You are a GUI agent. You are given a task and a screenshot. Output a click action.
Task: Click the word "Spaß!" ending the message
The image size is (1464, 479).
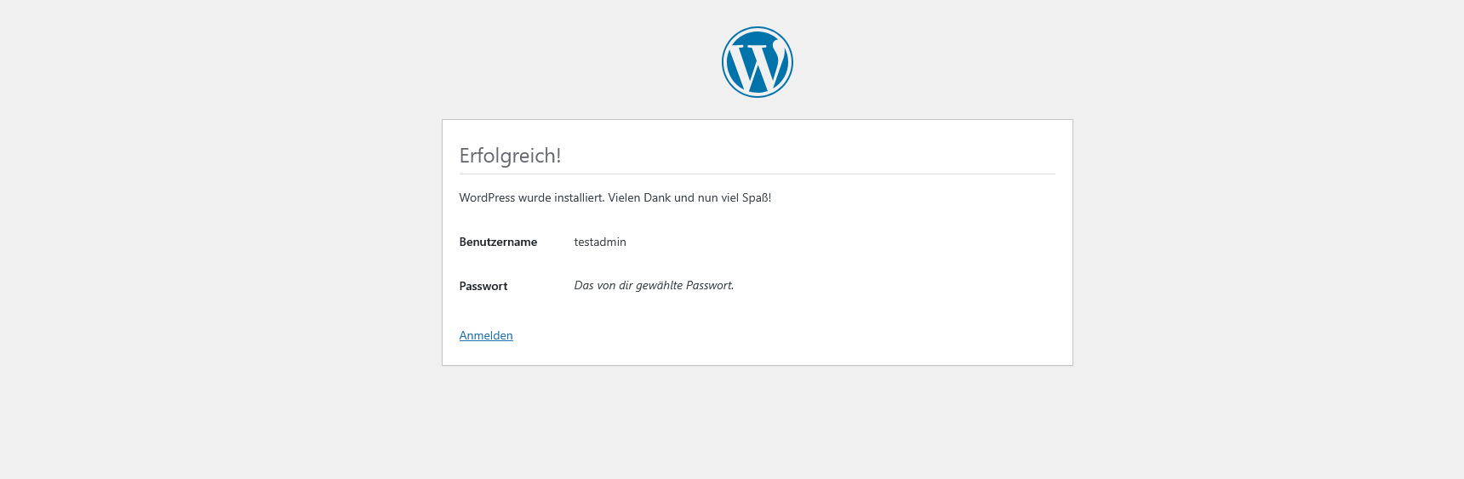pyautogui.click(x=757, y=197)
